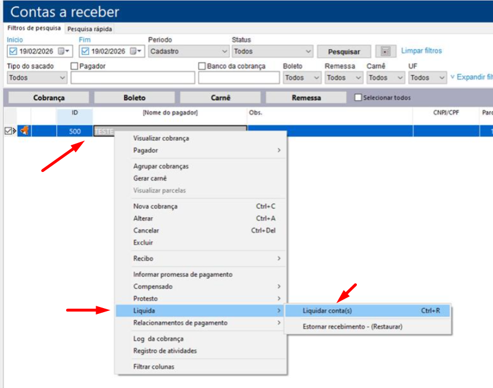Image resolution: width=493 pixels, height=388 pixels.
Task: Select Estornar recebimento - (Restaurar)
Action: coord(352,327)
